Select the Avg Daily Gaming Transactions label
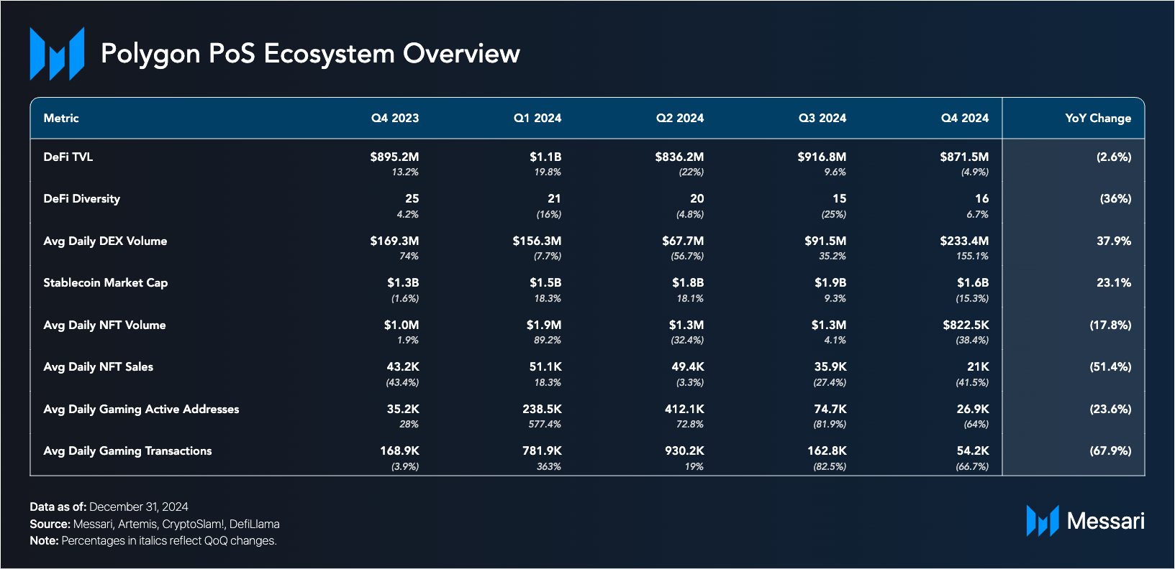 tap(127, 450)
